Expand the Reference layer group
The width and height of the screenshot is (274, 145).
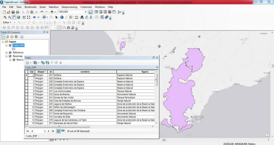[6, 53]
